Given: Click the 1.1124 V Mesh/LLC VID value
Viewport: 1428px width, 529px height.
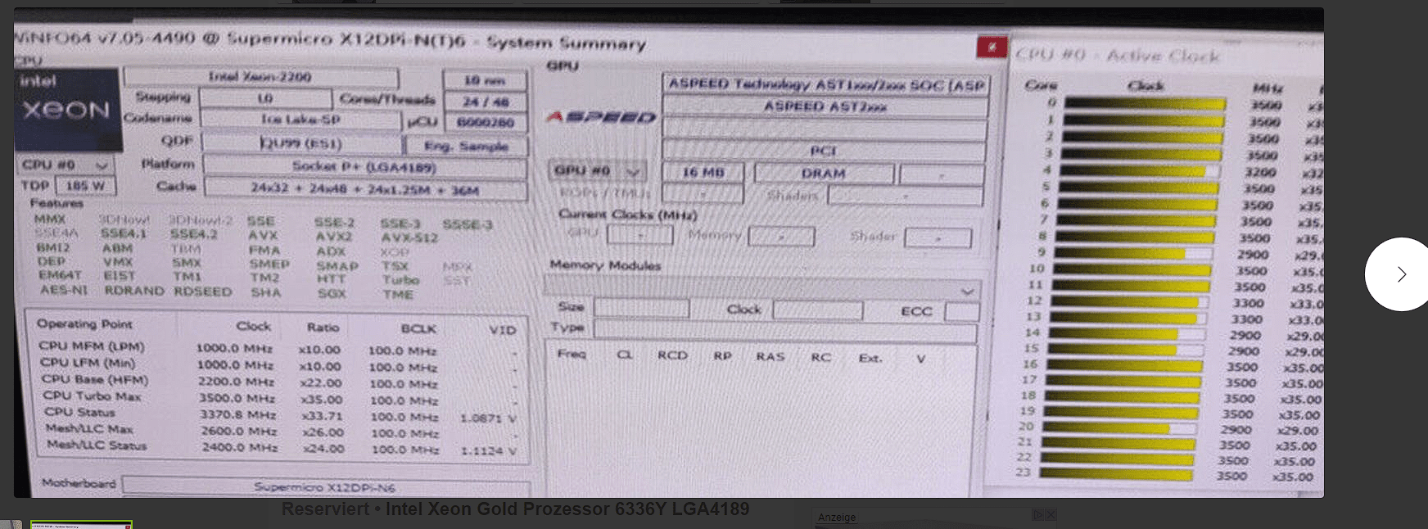Looking at the screenshot, I should coord(489,450).
